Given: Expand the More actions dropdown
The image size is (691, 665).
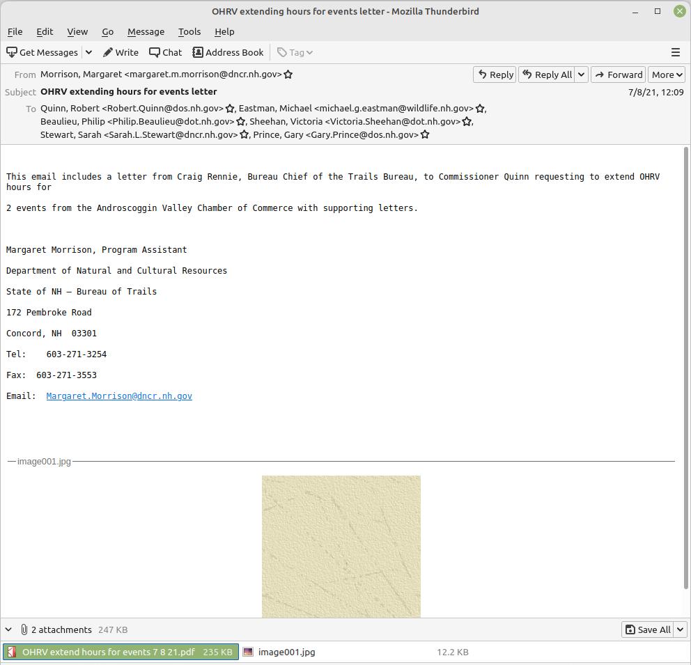Looking at the screenshot, I should 667,75.
